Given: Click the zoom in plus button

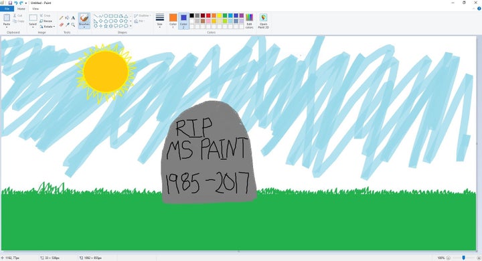Looking at the screenshot, I should [x=479, y=258].
